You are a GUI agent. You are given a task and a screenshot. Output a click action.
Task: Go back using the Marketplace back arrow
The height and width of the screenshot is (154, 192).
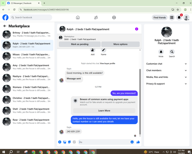5,26
